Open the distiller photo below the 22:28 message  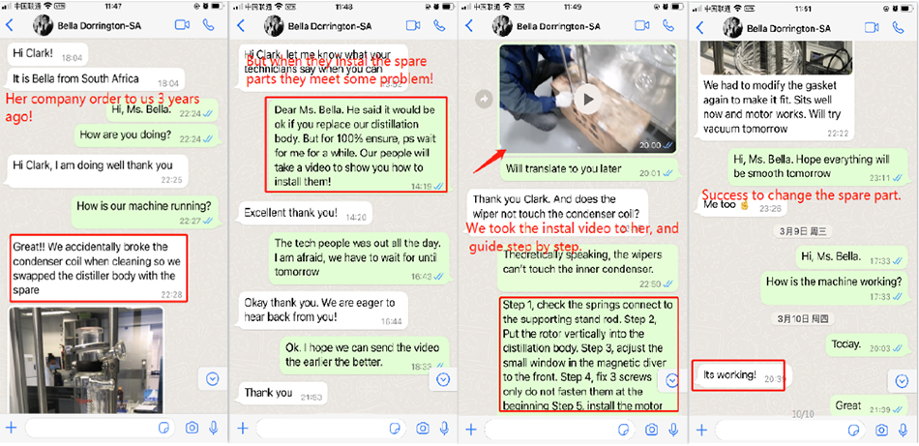pyautogui.click(x=86, y=361)
